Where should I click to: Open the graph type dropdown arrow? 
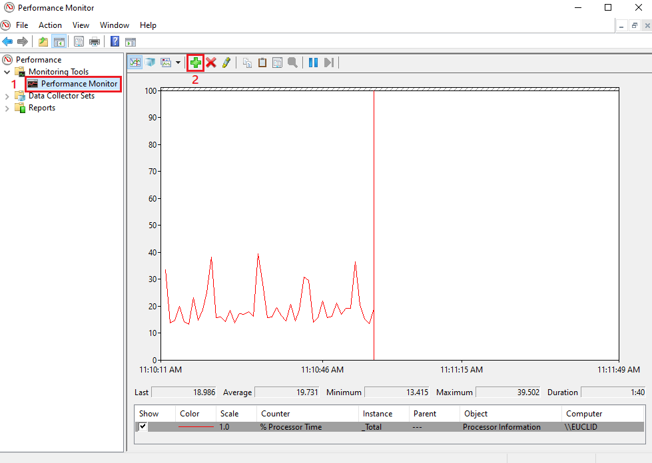[x=178, y=63]
